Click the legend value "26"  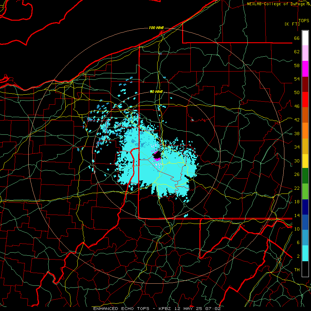coord(297,175)
